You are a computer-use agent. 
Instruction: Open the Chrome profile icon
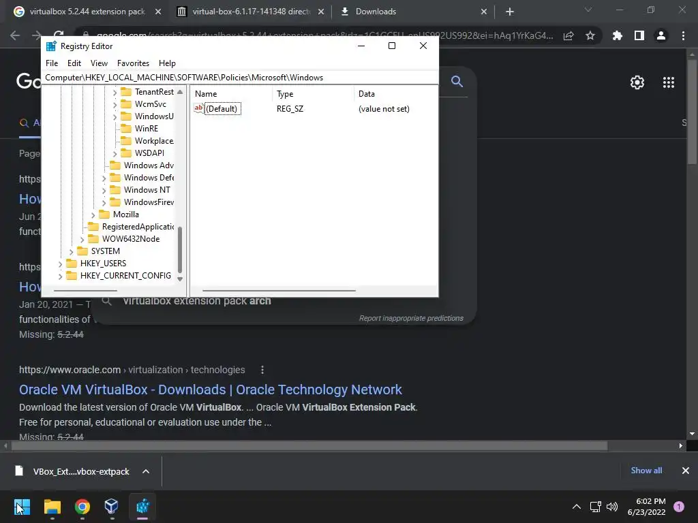coord(661,35)
